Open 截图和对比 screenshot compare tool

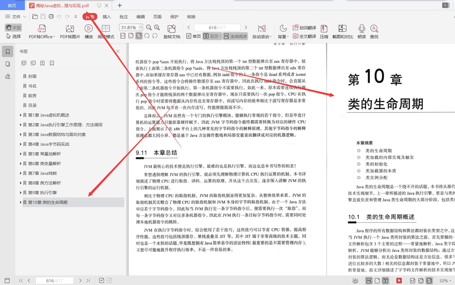tap(342, 31)
